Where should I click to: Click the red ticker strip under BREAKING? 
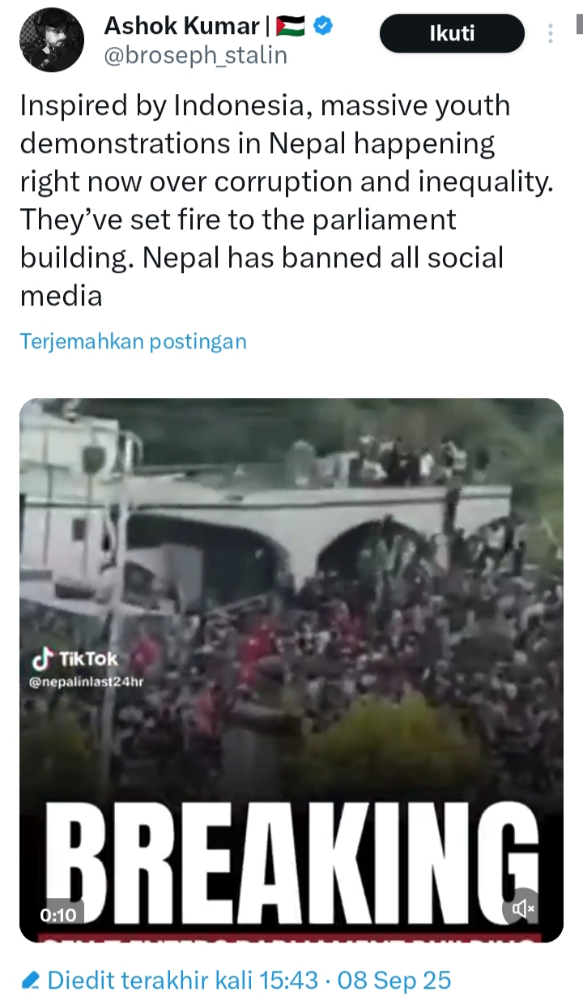(291, 937)
